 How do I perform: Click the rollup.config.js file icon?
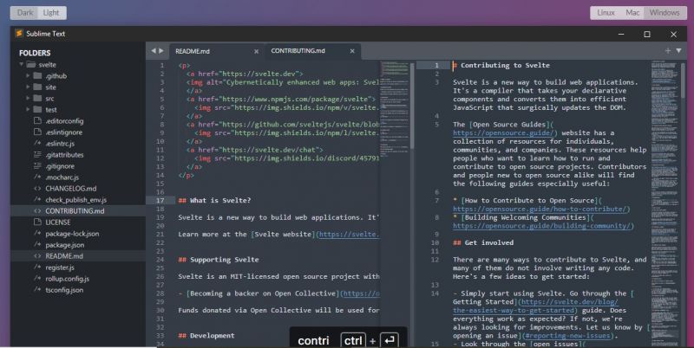[37, 279]
